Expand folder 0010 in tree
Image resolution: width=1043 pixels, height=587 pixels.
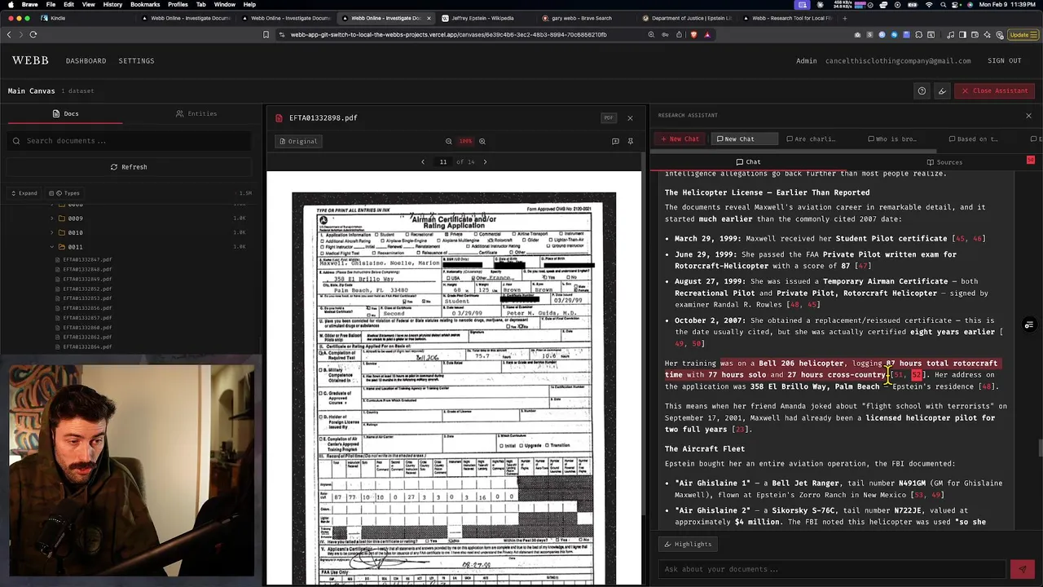(x=51, y=232)
